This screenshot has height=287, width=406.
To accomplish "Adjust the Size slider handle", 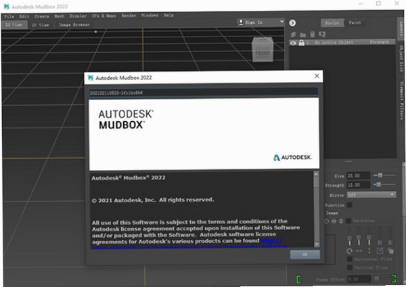I will tap(380, 175).
